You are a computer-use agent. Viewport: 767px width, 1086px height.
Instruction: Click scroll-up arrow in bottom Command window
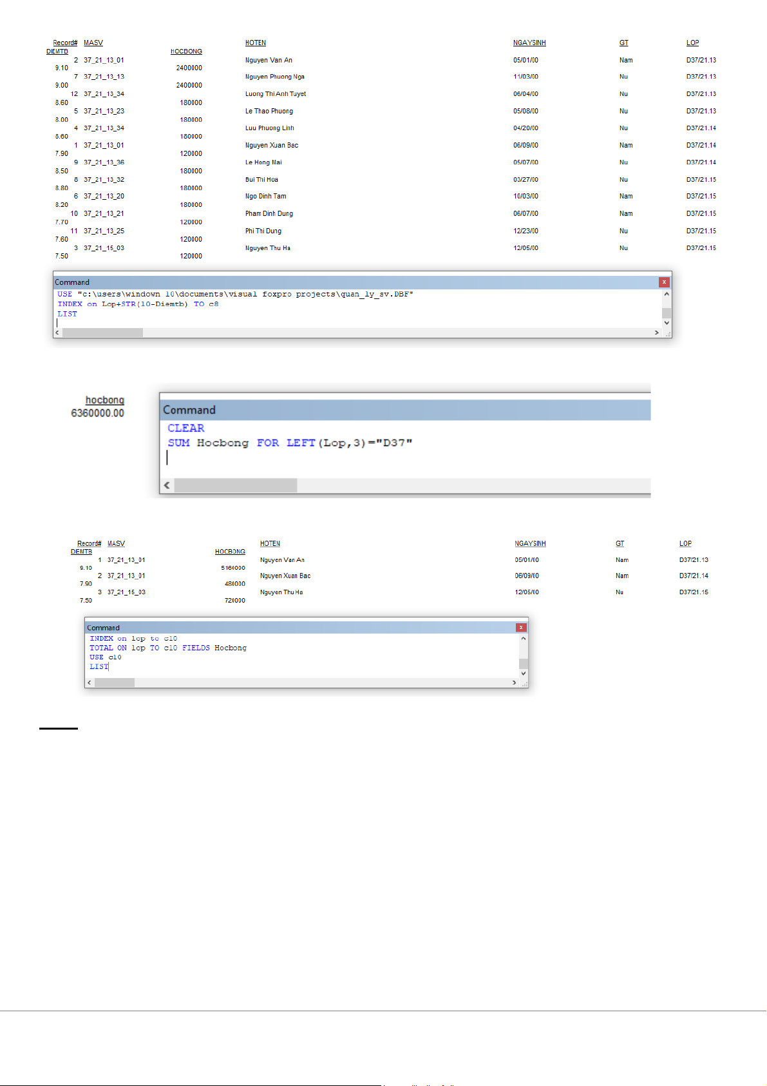(523, 639)
